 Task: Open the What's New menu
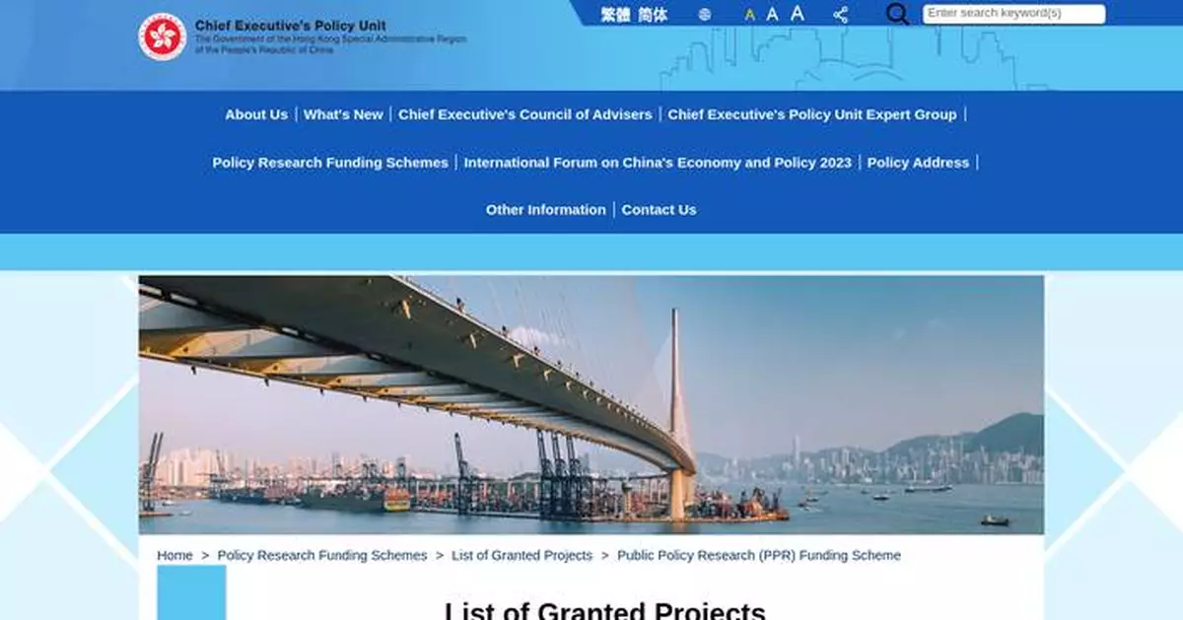[343, 114]
